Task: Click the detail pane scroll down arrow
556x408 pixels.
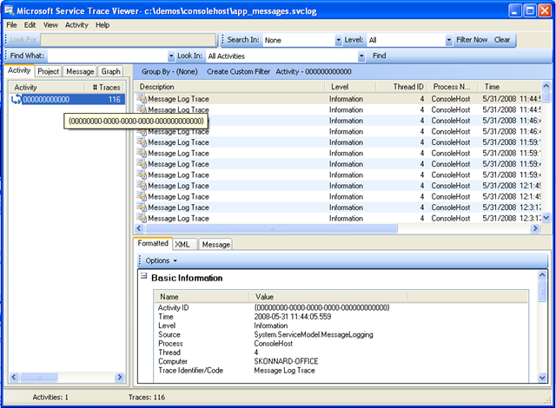Action: tap(542, 378)
